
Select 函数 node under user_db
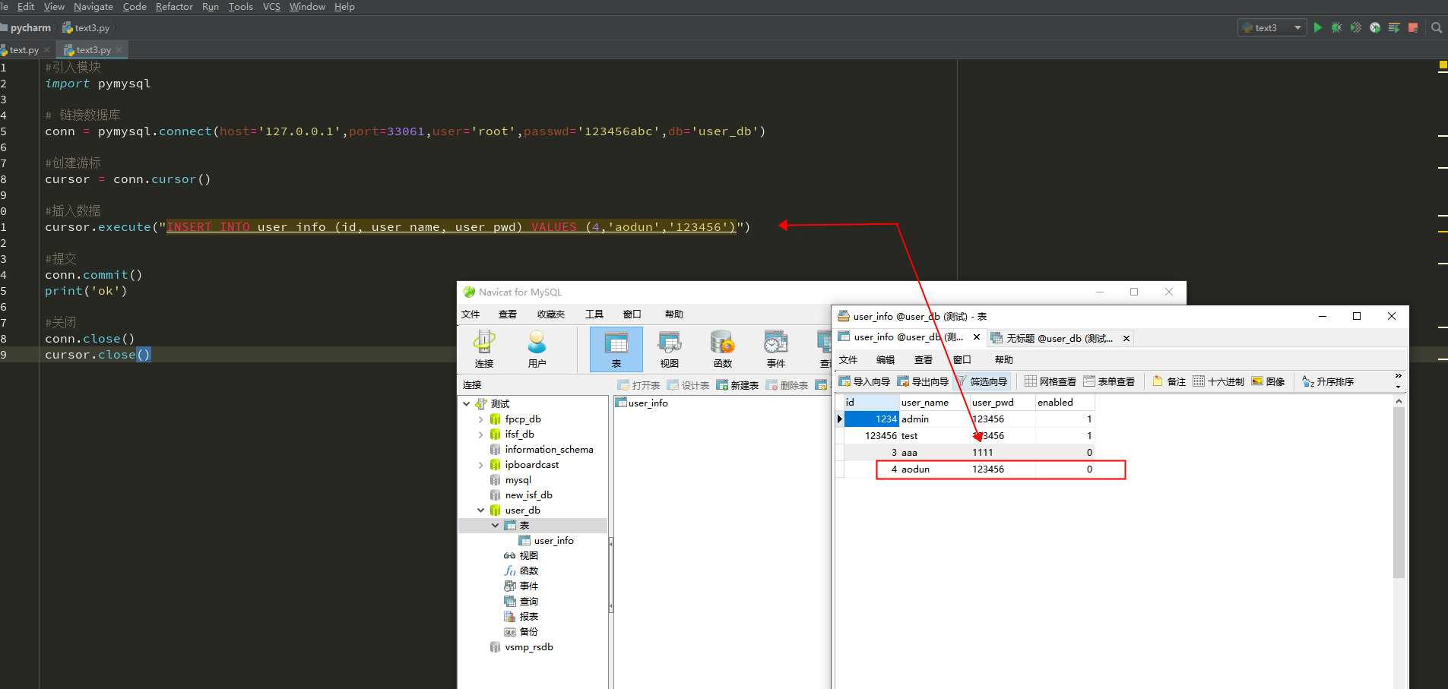528,571
